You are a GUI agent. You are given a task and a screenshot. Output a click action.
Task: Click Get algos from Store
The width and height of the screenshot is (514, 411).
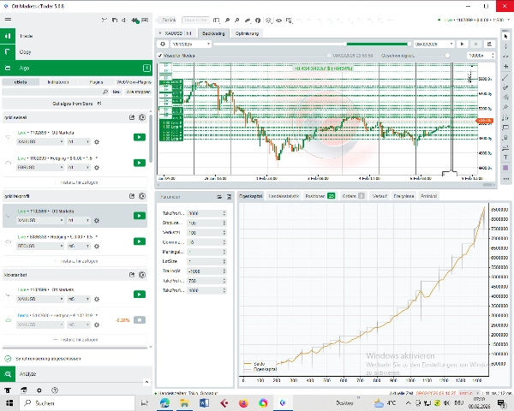coord(76,104)
